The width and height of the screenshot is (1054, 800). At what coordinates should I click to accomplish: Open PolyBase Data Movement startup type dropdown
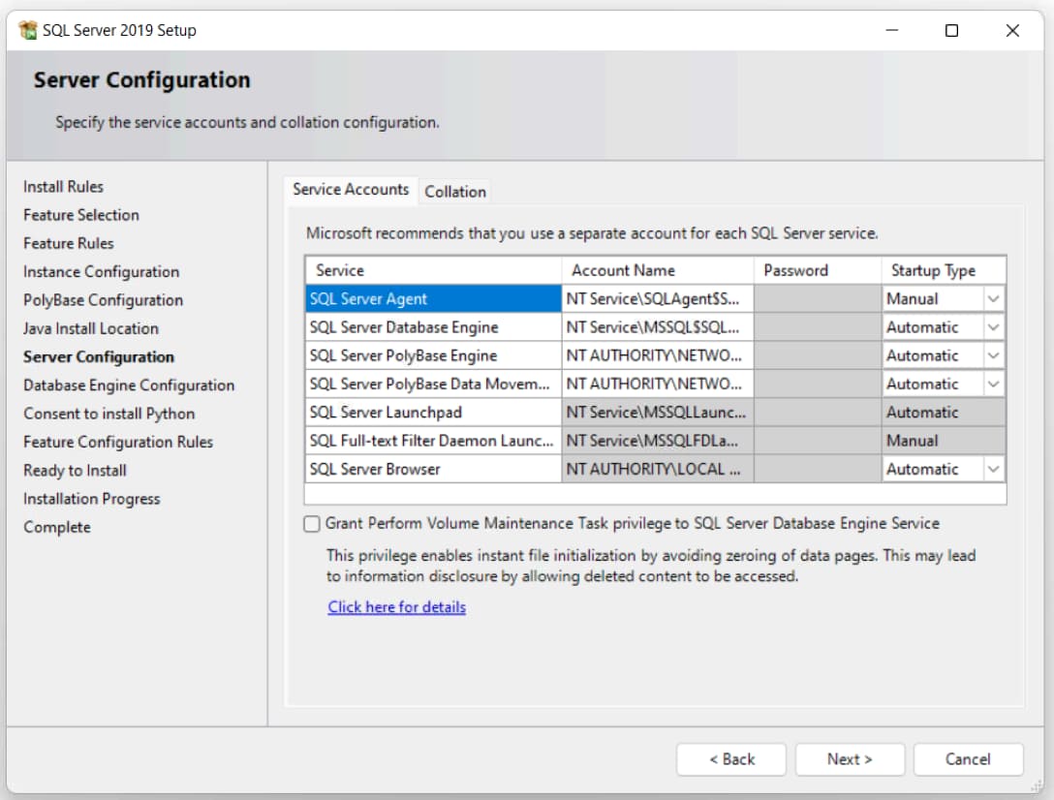click(x=993, y=384)
